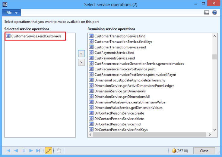Go to the previous record arrow
222x157 pixels.
16,150
